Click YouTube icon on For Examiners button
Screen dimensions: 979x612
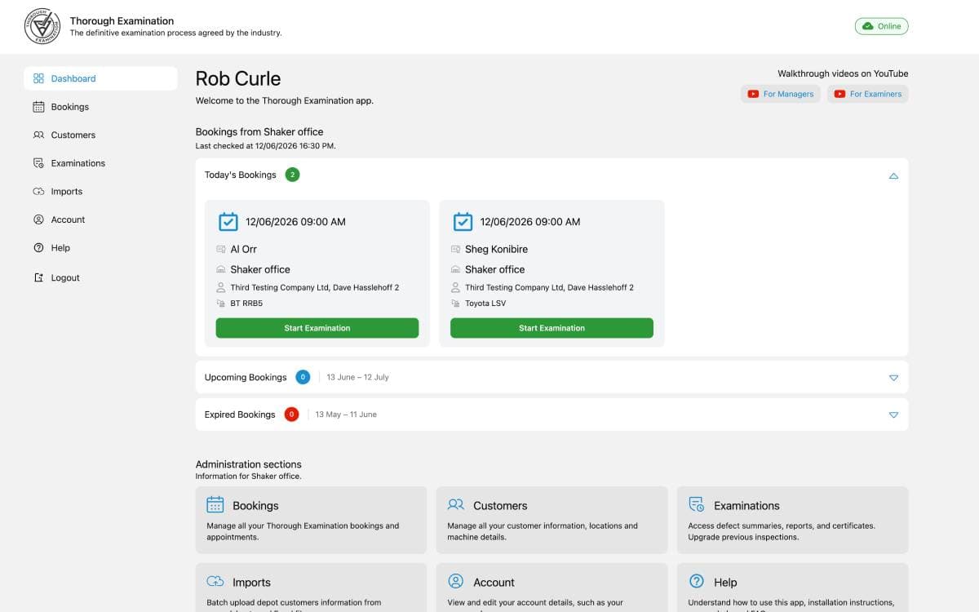tap(839, 94)
